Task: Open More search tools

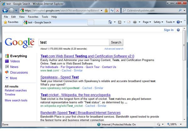Action: (x=16, y=100)
